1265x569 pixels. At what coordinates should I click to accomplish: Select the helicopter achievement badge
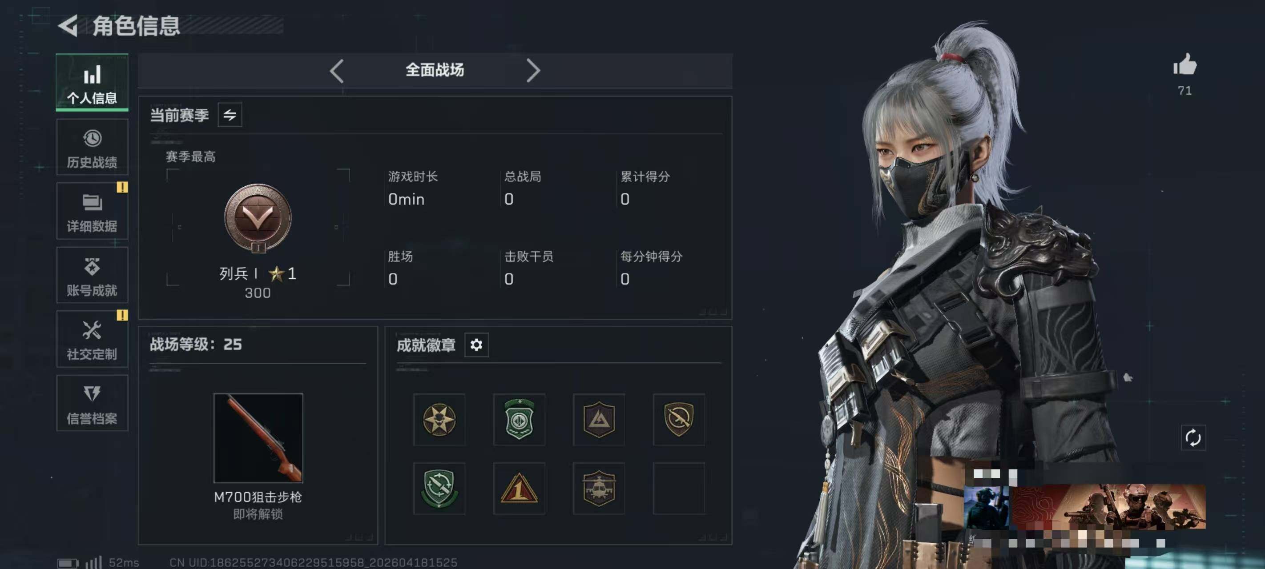(x=599, y=489)
